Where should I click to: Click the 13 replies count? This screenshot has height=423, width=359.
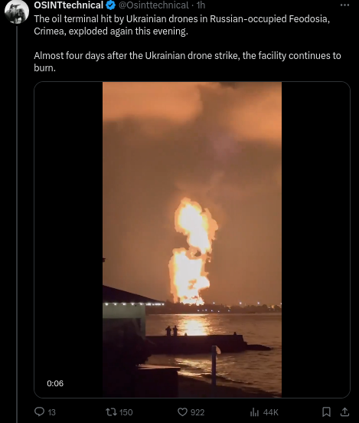(x=51, y=412)
